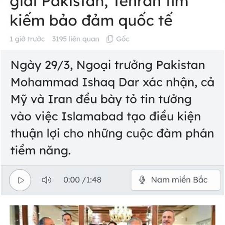Click the 1 giờ trước timestamp
Screen dimensions: 225x225
coord(27,39)
